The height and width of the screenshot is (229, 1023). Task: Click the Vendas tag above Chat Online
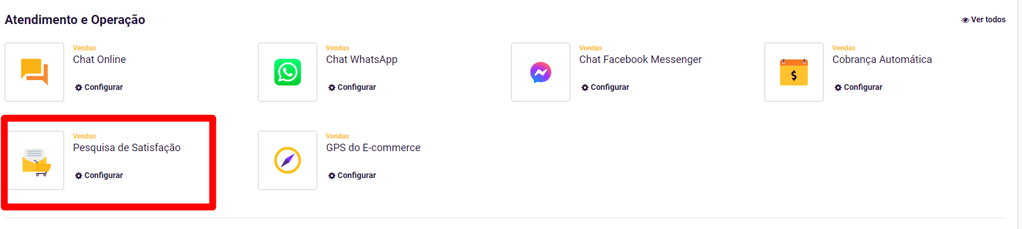(x=84, y=48)
